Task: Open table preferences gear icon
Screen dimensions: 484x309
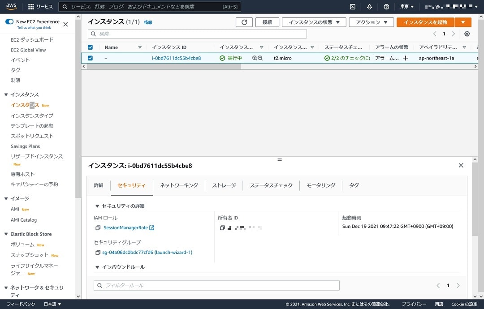Action: point(467,34)
